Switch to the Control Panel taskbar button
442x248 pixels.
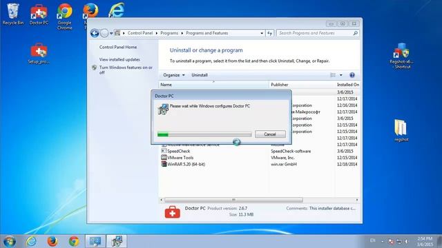coord(95,241)
